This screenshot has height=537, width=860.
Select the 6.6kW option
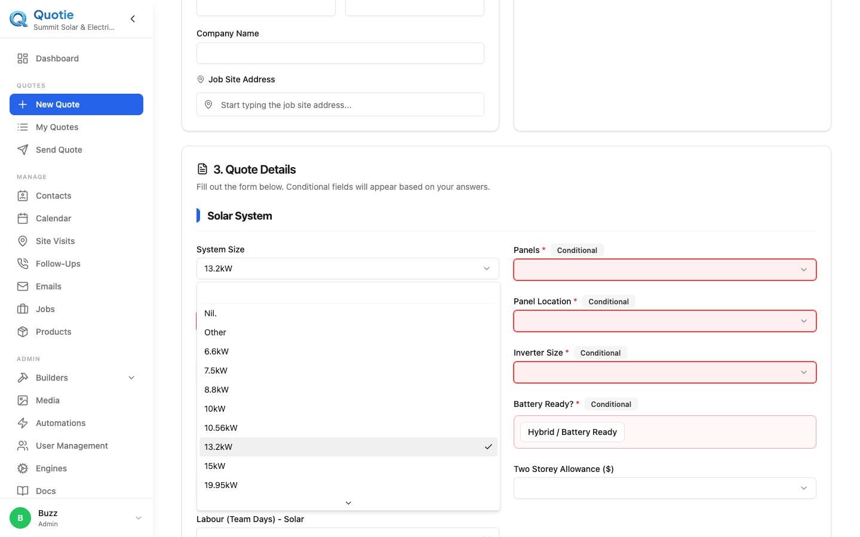348,351
